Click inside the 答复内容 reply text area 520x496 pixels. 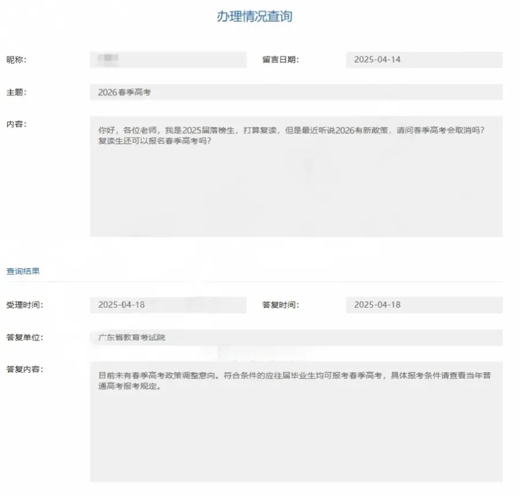tap(296, 422)
